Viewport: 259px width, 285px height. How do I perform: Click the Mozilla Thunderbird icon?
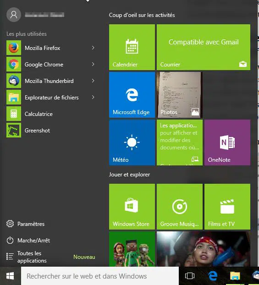tap(14, 81)
